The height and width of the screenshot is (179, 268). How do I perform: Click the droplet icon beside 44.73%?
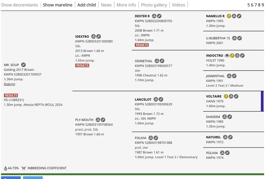(x=5, y=168)
